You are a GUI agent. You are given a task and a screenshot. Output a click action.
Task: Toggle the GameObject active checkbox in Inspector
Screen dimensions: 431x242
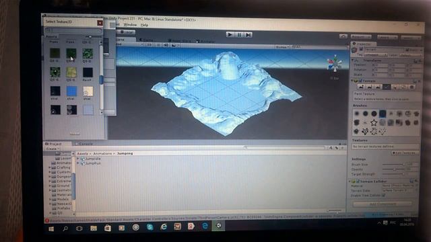coord(361,49)
